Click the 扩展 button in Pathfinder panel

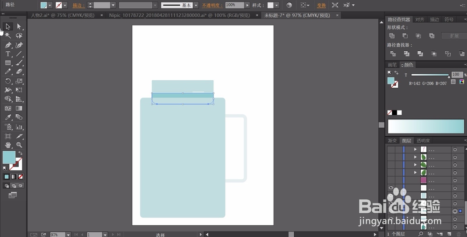click(454, 35)
